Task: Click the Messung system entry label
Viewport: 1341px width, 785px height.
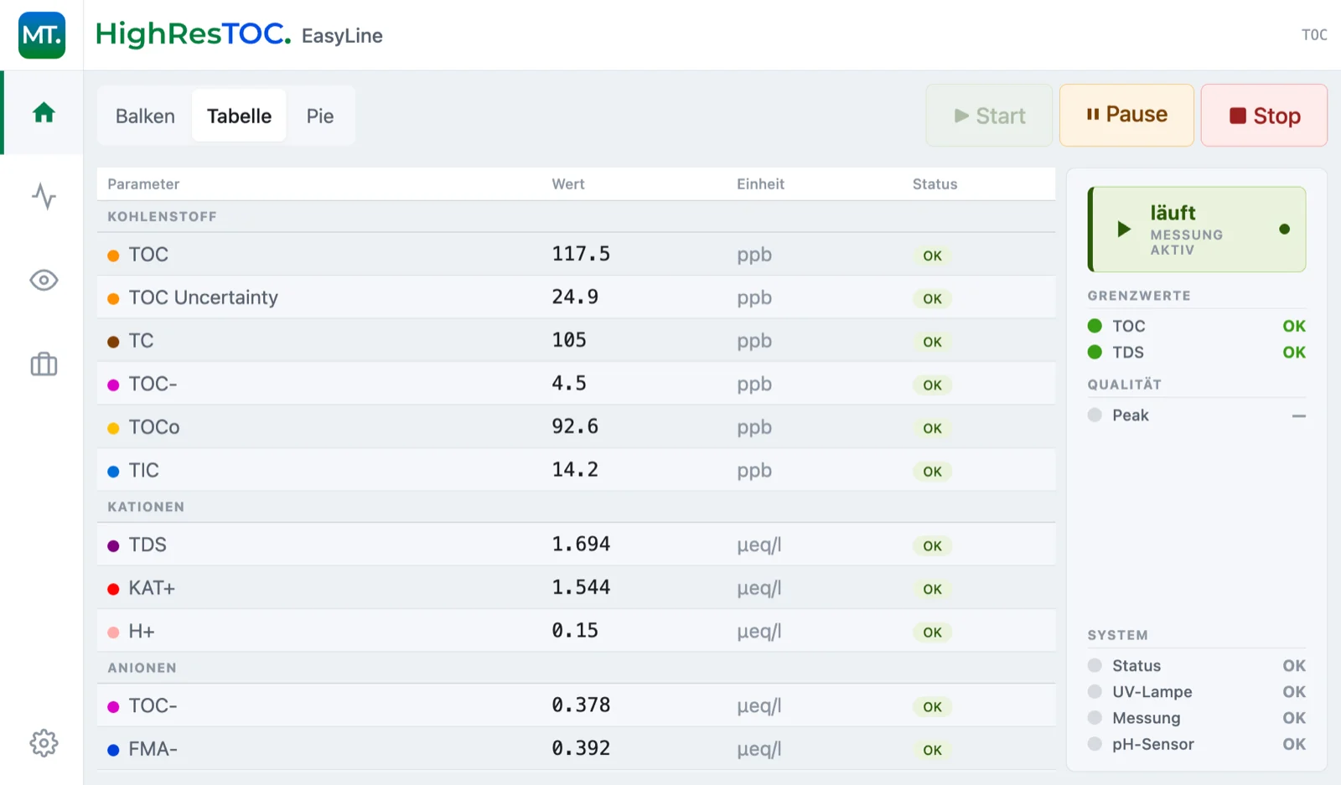Action: tap(1146, 718)
